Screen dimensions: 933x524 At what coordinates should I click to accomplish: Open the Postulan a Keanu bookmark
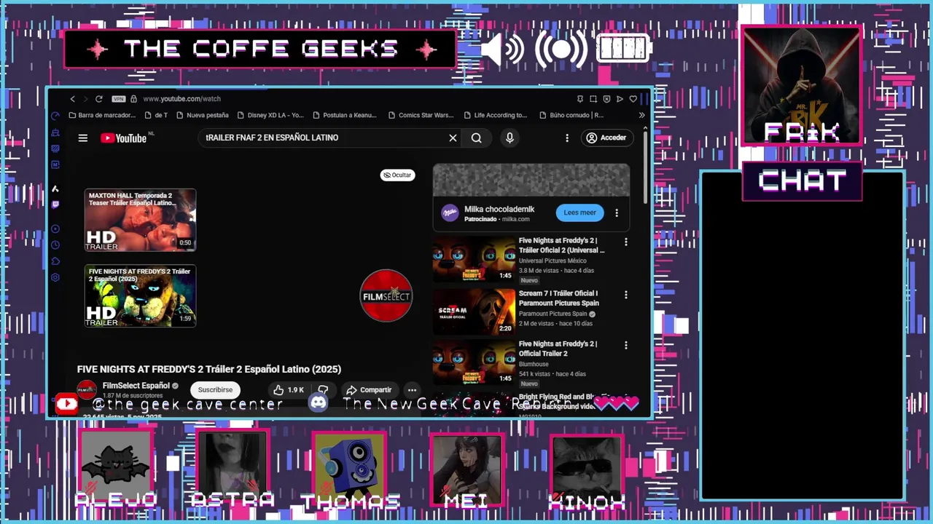pos(344,115)
